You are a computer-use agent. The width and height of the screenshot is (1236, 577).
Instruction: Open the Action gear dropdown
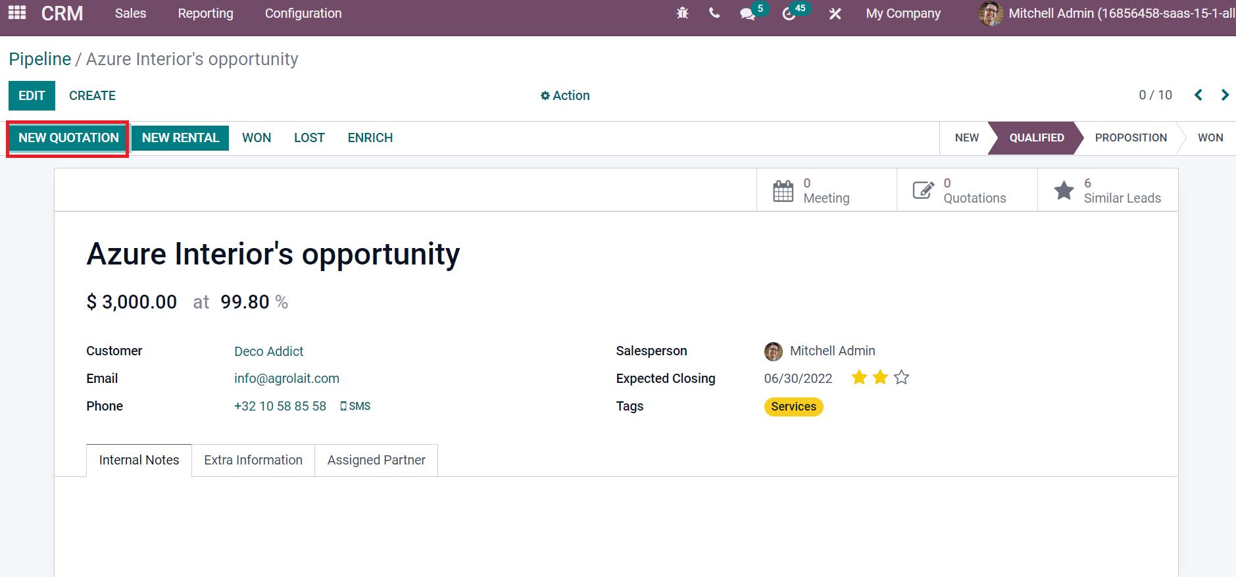pos(565,95)
